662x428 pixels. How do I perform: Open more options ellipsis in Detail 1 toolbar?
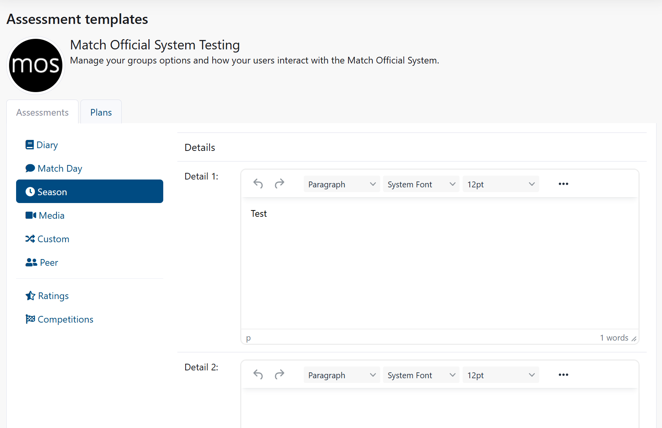(563, 184)
